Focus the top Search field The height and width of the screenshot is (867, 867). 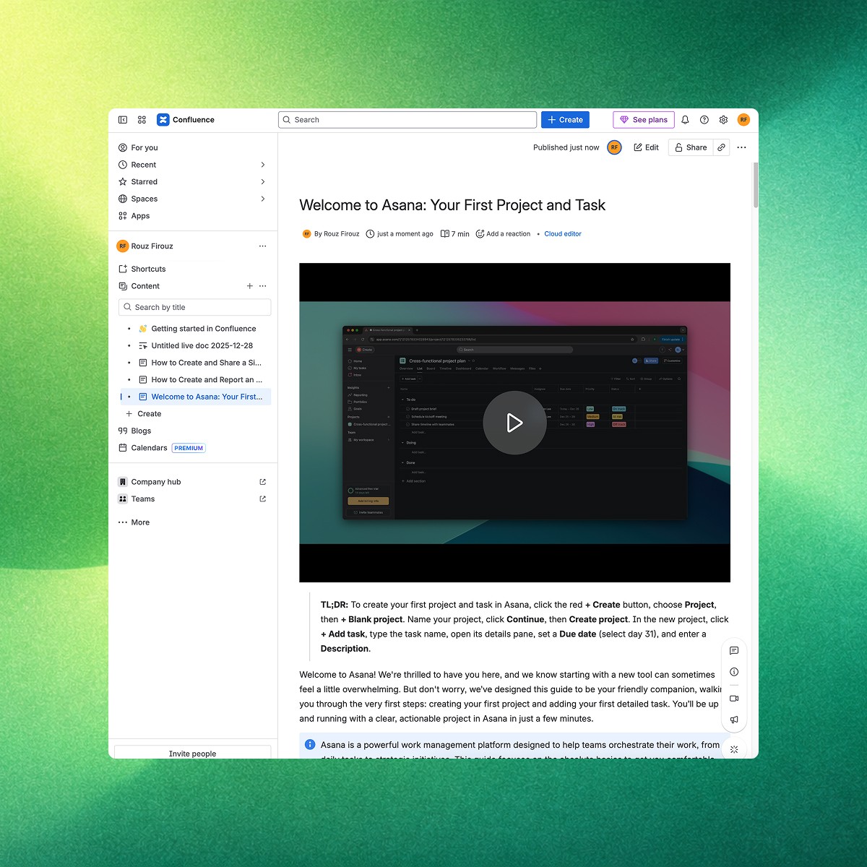click(x=407, y=120)
